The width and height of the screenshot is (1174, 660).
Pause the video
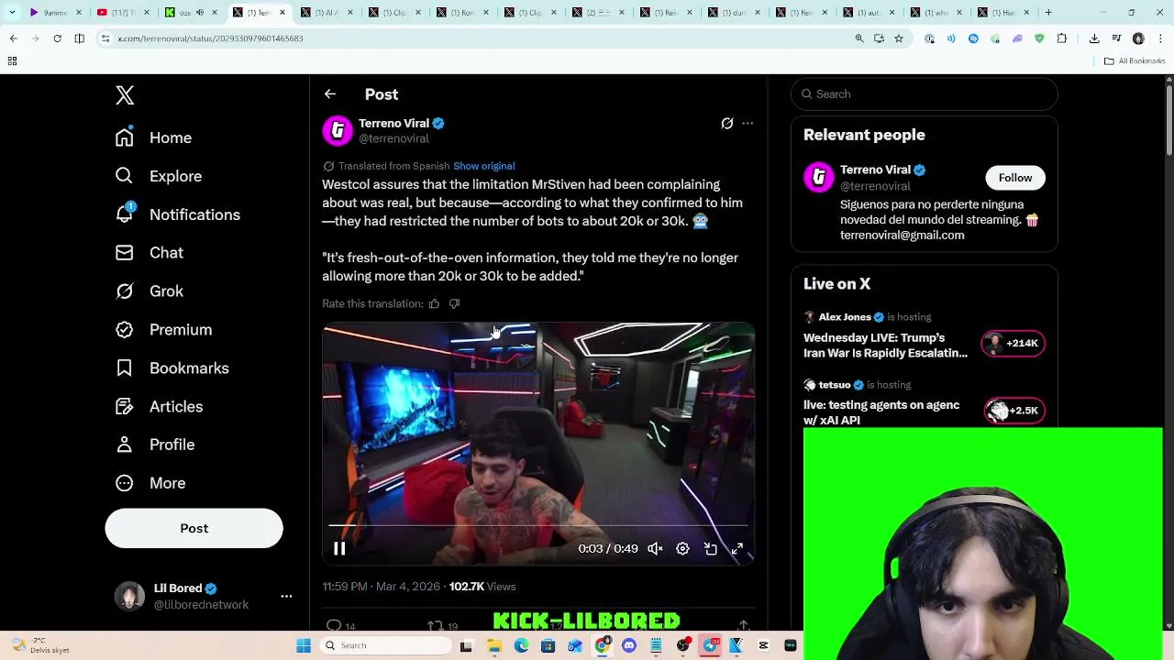(339, 548)
